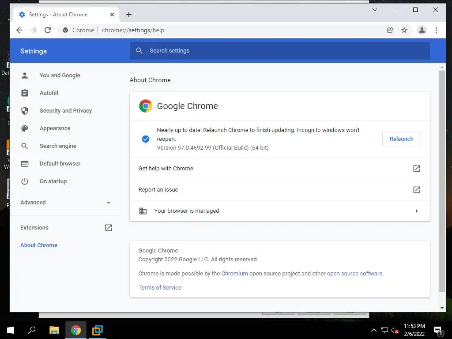
Task: Click the Report an issue external icon
Action: click(417, 190)
